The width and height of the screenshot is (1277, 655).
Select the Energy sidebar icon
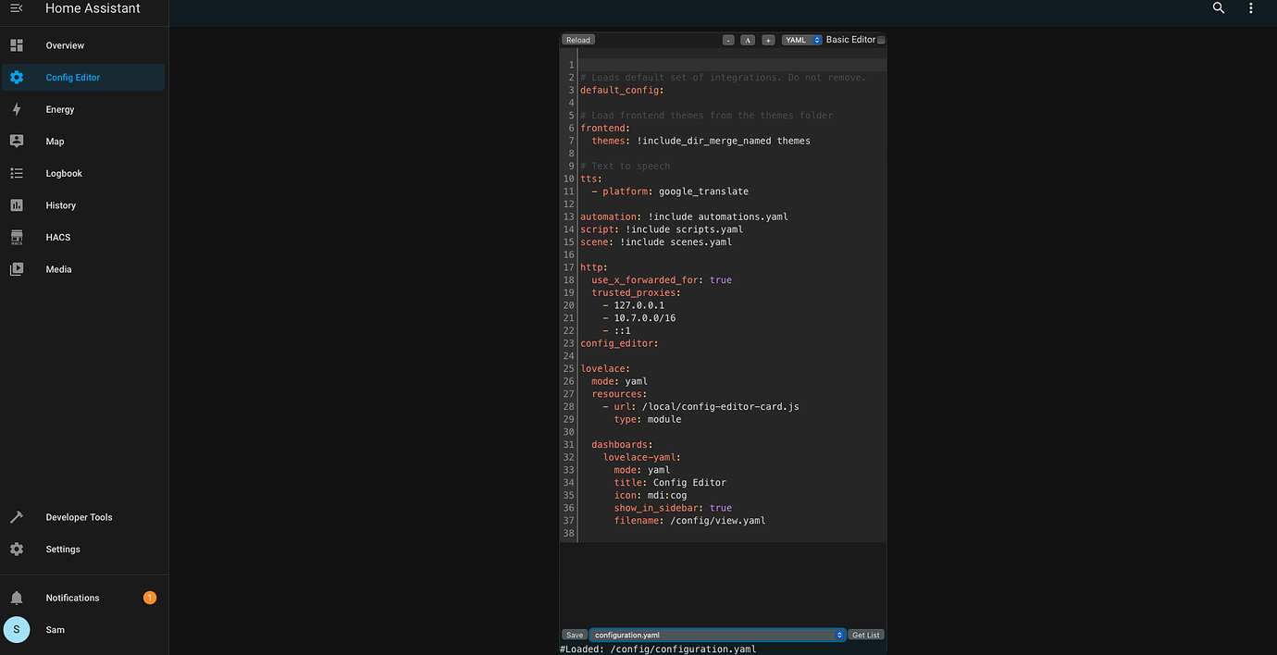click(17, 109)
